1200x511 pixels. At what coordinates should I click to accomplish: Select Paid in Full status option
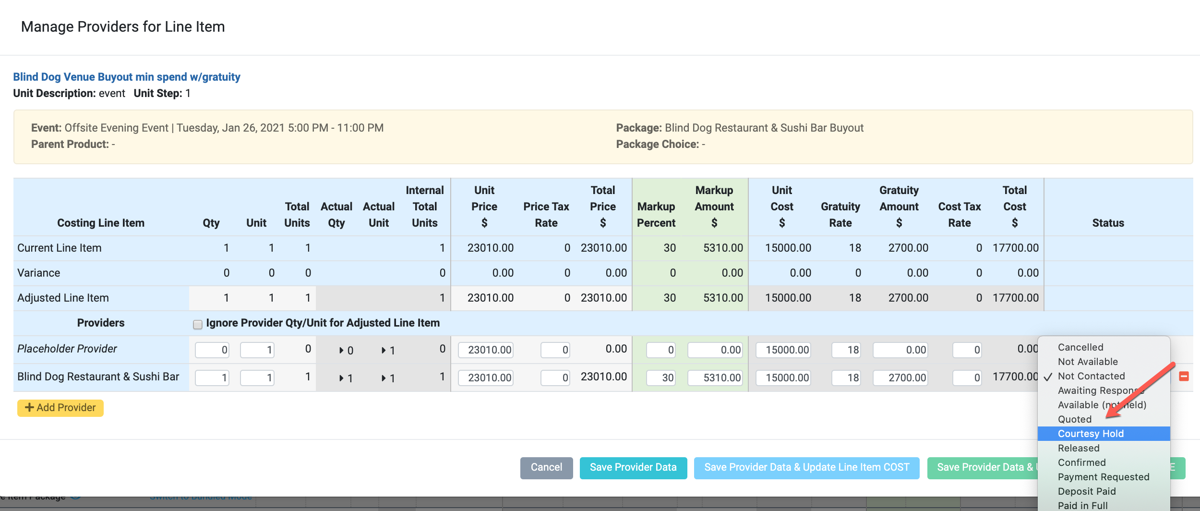pos(1104,505)
